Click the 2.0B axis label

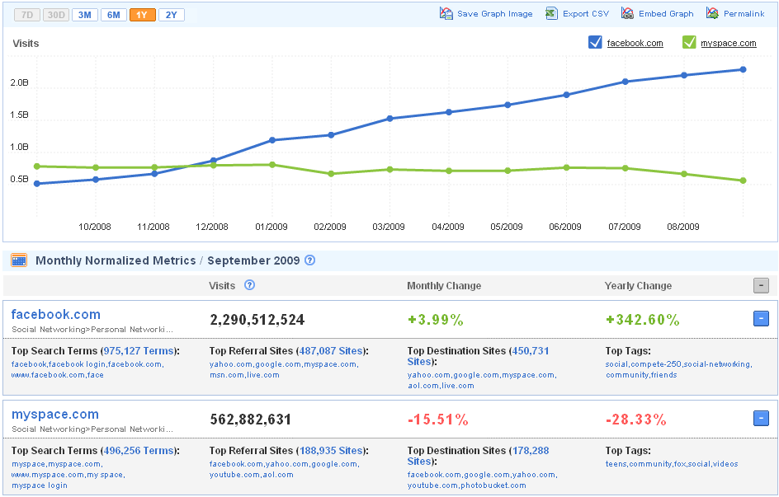(19, 82)
